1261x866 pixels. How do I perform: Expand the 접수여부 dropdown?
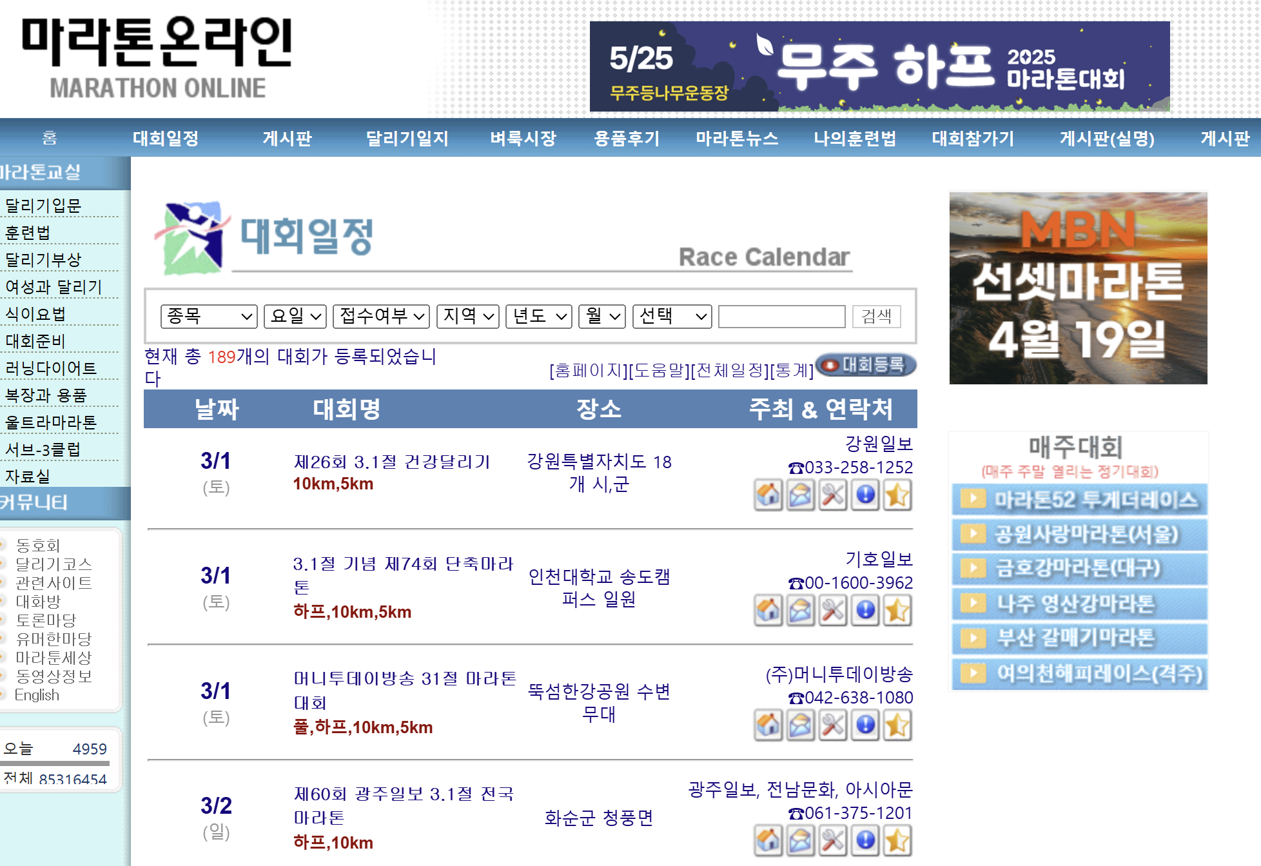pyautogui.click(x=381, y=316)
